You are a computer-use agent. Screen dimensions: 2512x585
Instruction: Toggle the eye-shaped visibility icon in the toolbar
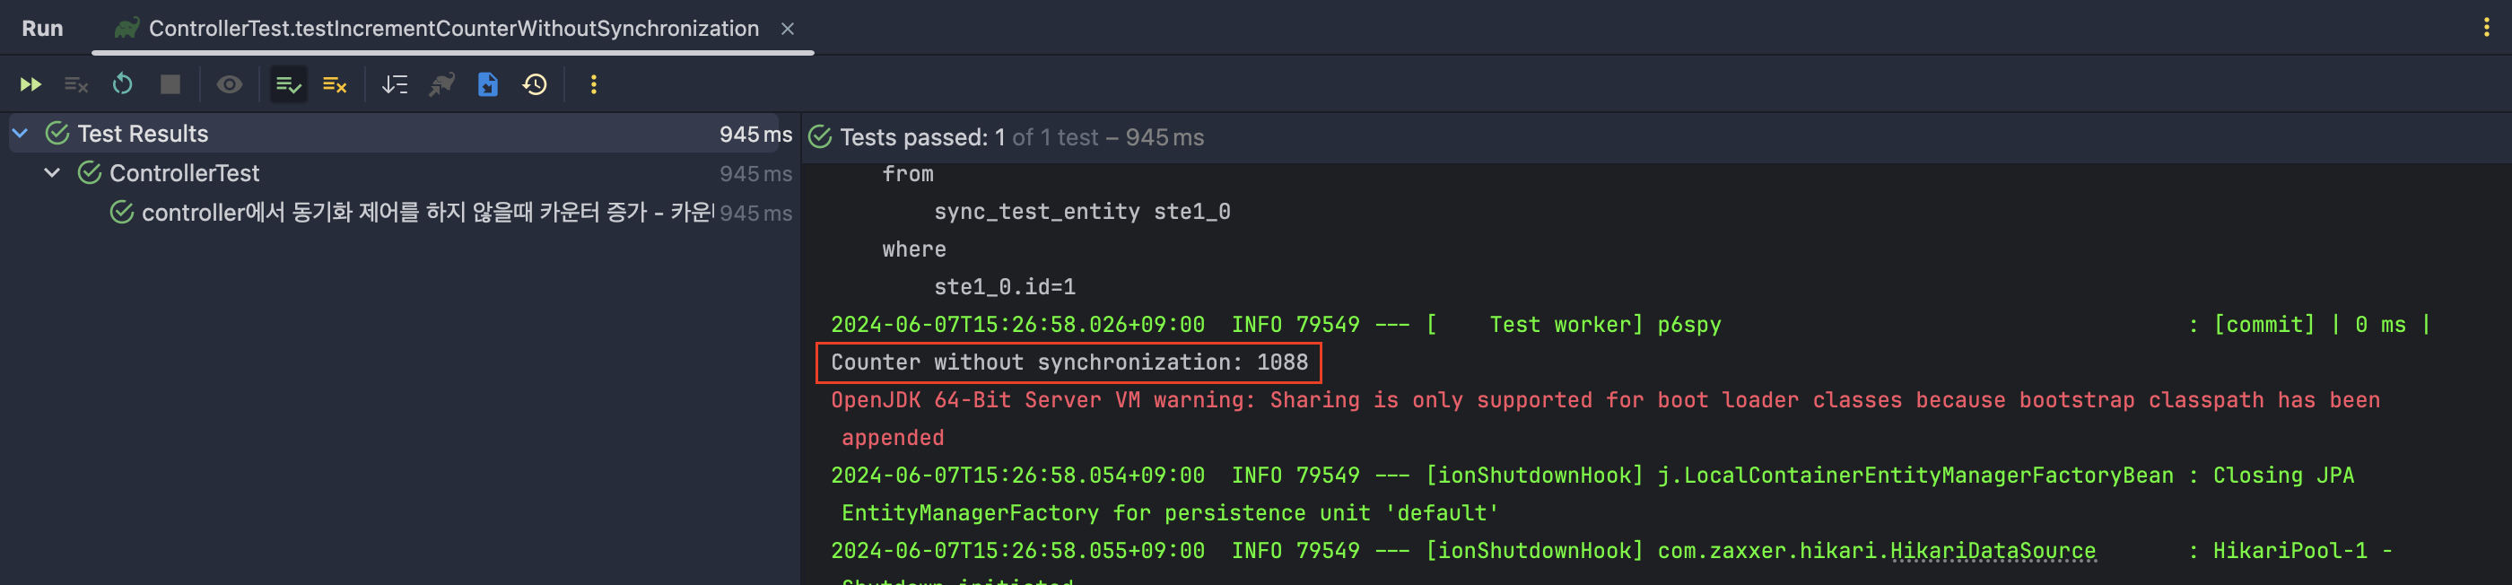(229, 85)
